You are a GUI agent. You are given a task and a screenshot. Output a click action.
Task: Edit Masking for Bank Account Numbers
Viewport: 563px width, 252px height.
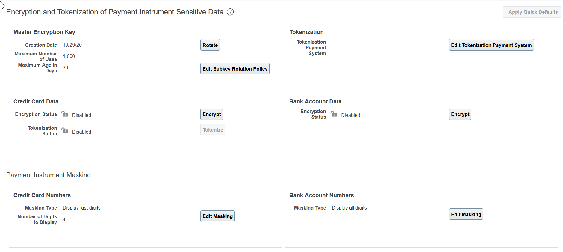(x=466, y=214)
